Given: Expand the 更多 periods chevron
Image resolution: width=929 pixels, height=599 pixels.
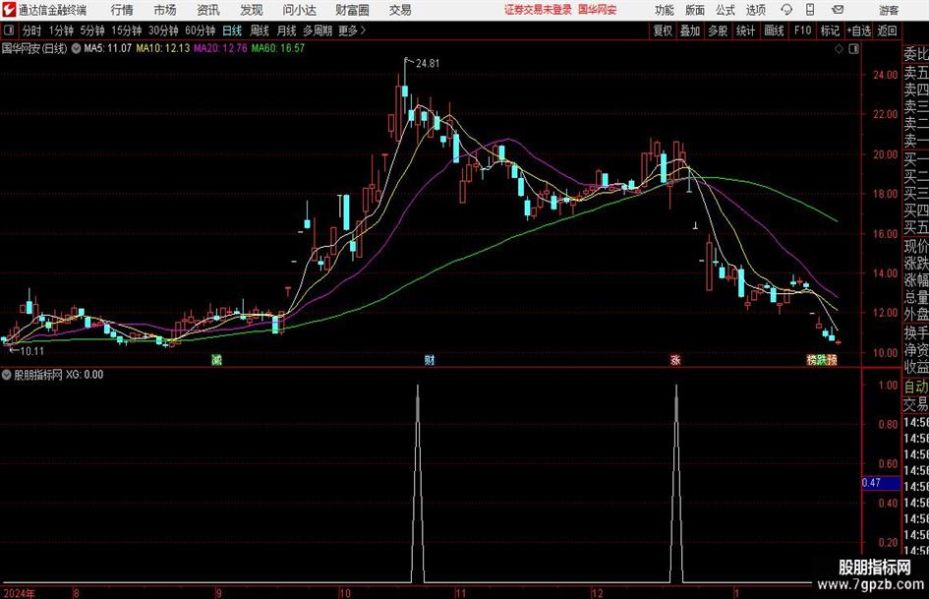Looking at the screenshot, I should point(353,30).
